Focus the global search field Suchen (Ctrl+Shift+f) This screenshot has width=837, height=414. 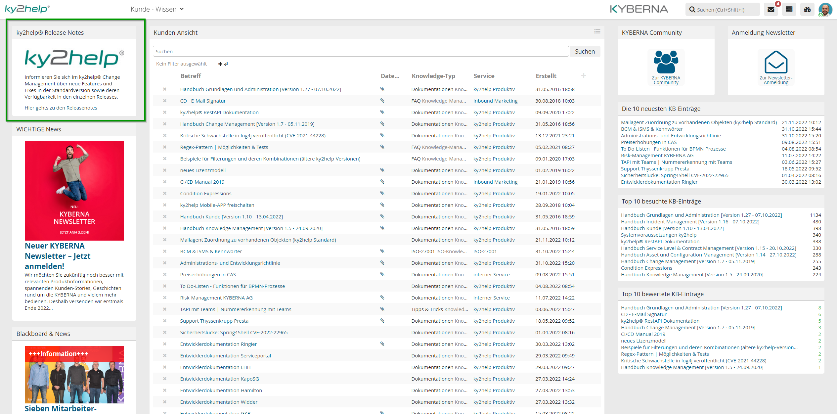(x=723, y=10)
